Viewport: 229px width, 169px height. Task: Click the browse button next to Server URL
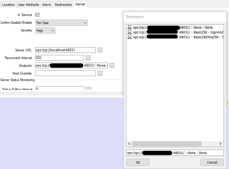click(x=100, y=50)
